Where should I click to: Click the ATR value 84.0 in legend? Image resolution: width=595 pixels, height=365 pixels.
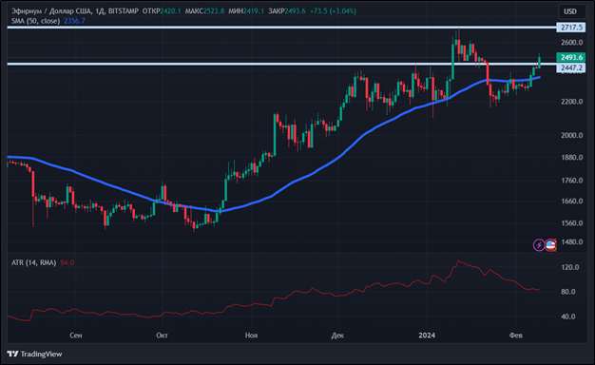click(67, 262)
